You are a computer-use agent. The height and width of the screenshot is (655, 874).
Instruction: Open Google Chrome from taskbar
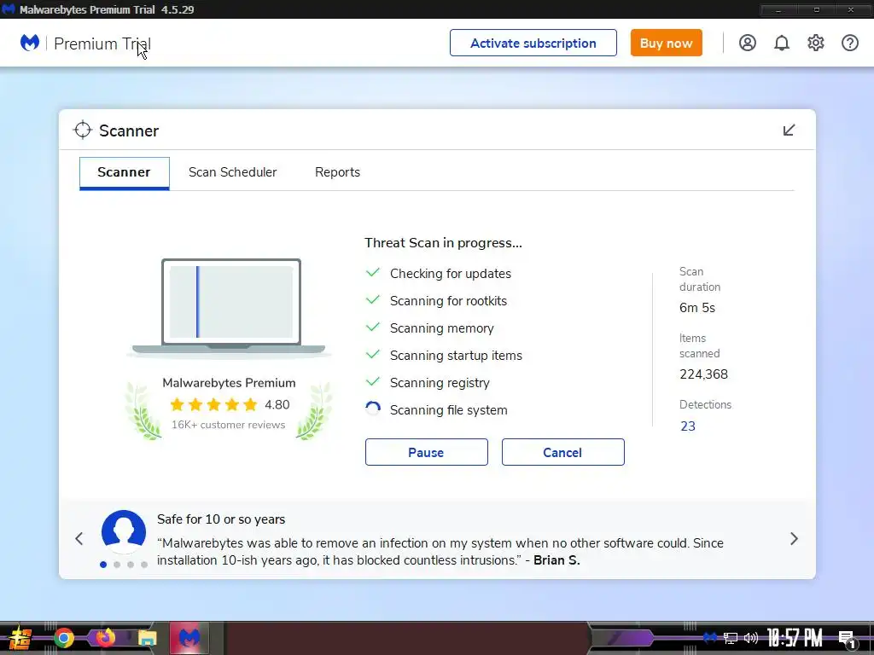point(64,638)
